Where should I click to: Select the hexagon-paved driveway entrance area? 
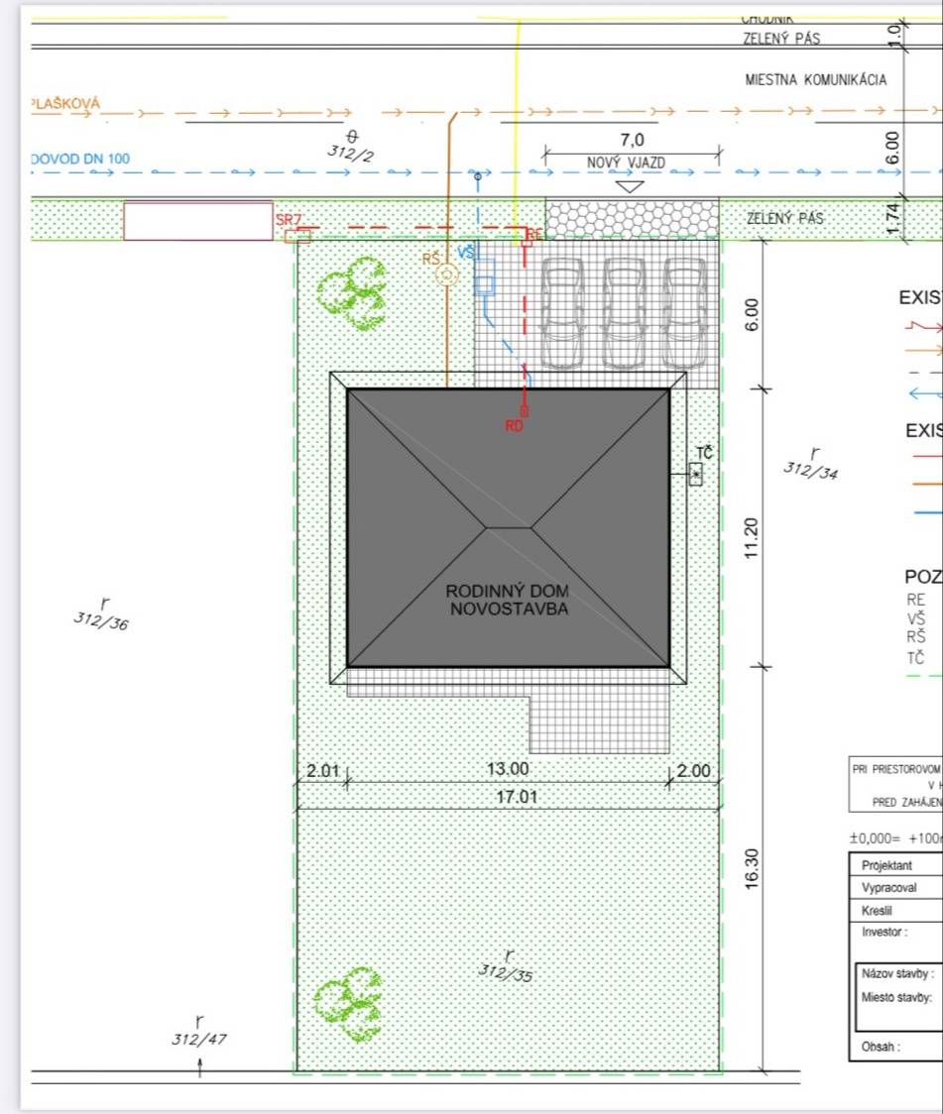(632, 219)
